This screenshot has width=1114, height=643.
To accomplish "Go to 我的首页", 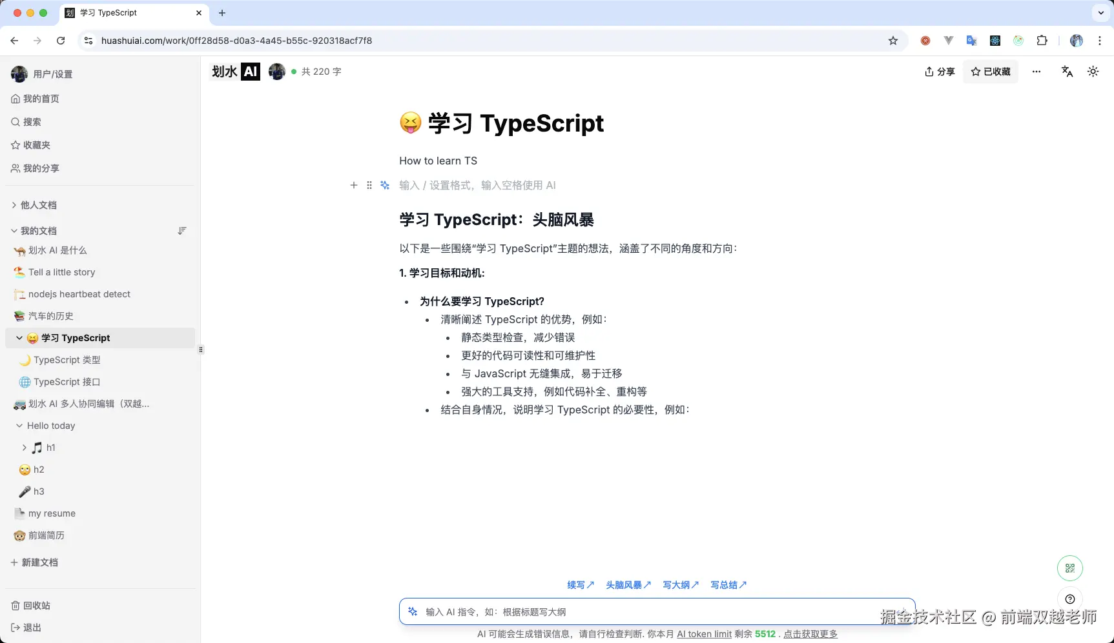I will click(x=35, y=99).
